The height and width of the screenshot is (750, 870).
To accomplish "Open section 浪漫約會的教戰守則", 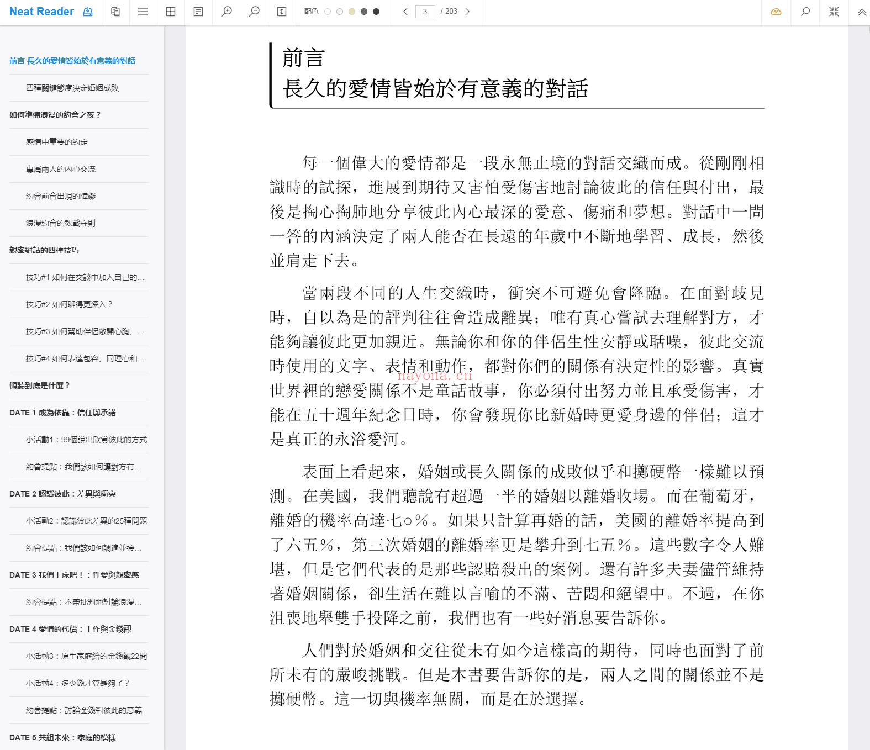I will [61, 223].
